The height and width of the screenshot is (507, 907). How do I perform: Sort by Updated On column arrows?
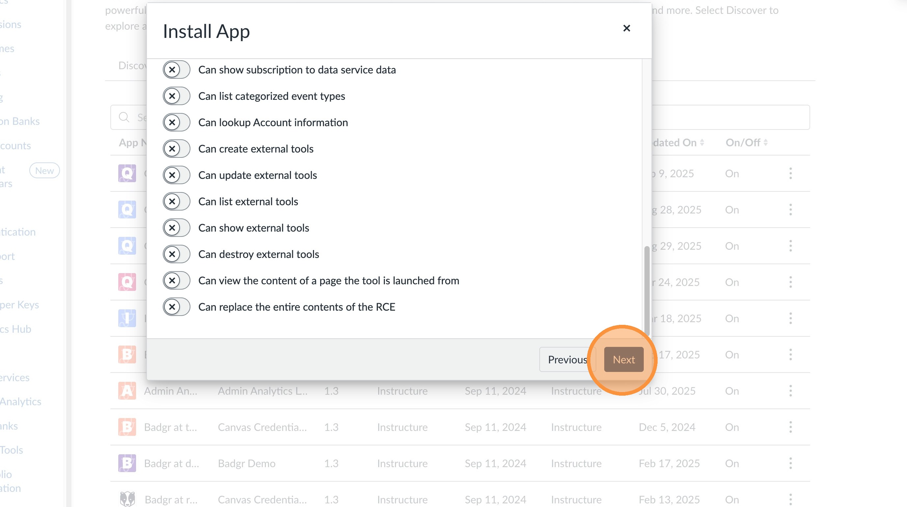702,143
